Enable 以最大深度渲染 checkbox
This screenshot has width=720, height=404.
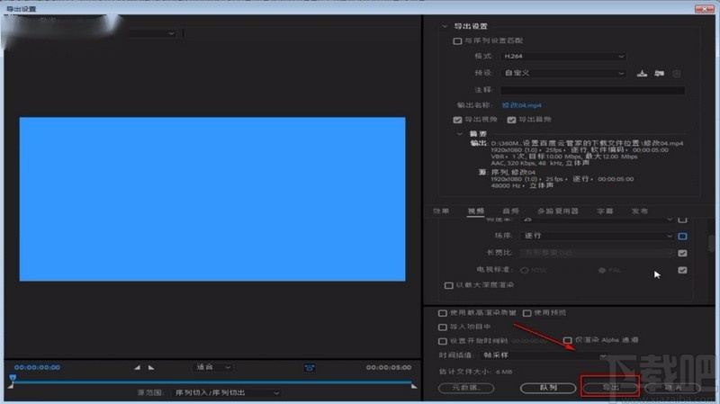[448, 285]
